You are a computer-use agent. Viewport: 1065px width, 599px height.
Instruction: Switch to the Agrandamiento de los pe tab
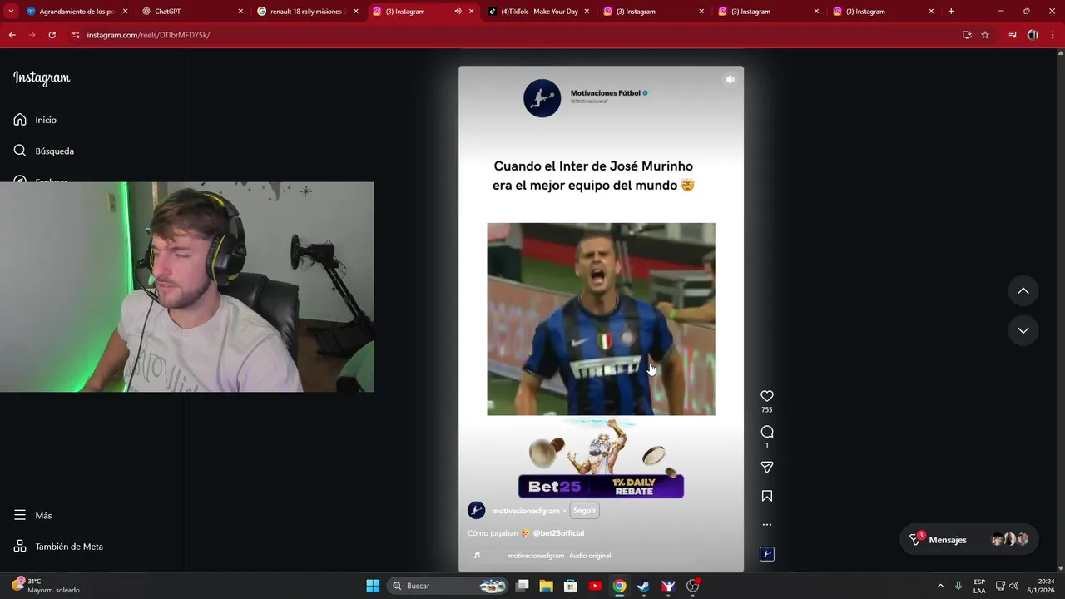tap(77, 12)
